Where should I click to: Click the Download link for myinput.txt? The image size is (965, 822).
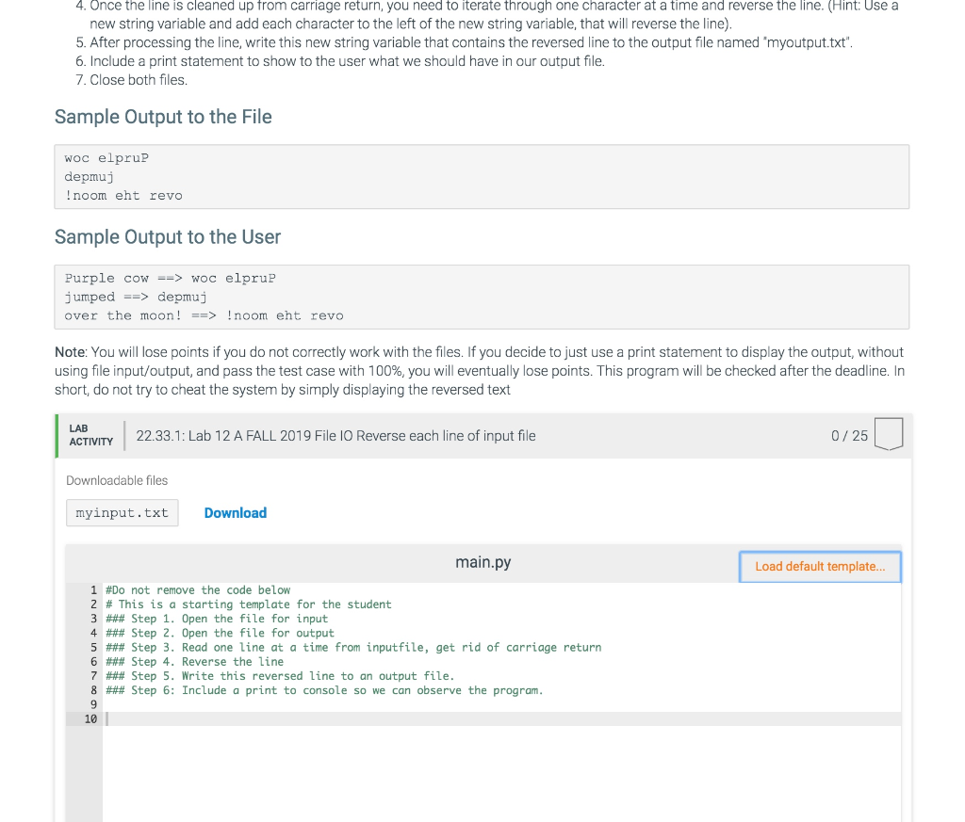coord(235,512)
